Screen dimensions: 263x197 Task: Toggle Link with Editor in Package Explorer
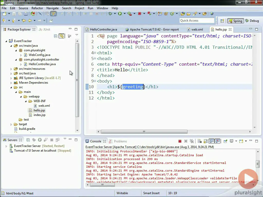coord(62,36)
